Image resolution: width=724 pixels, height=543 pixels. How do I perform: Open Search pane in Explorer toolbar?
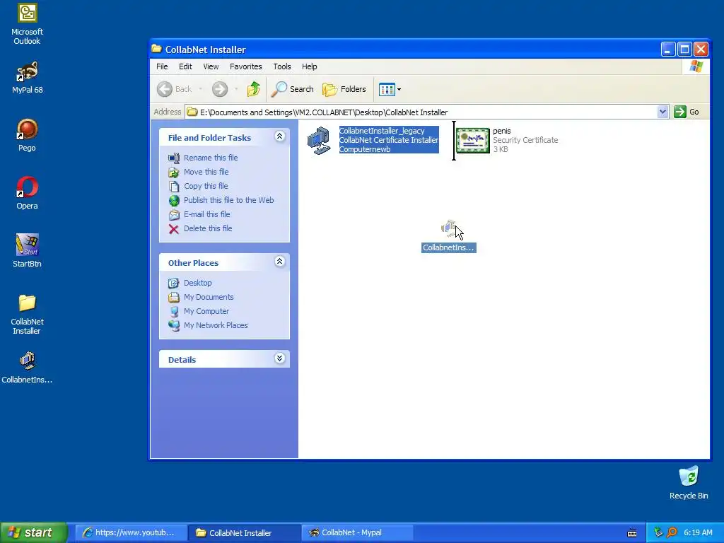(292, 89)
